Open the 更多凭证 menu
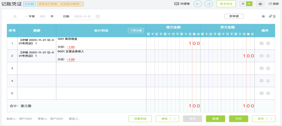 [x=226, y=4]
